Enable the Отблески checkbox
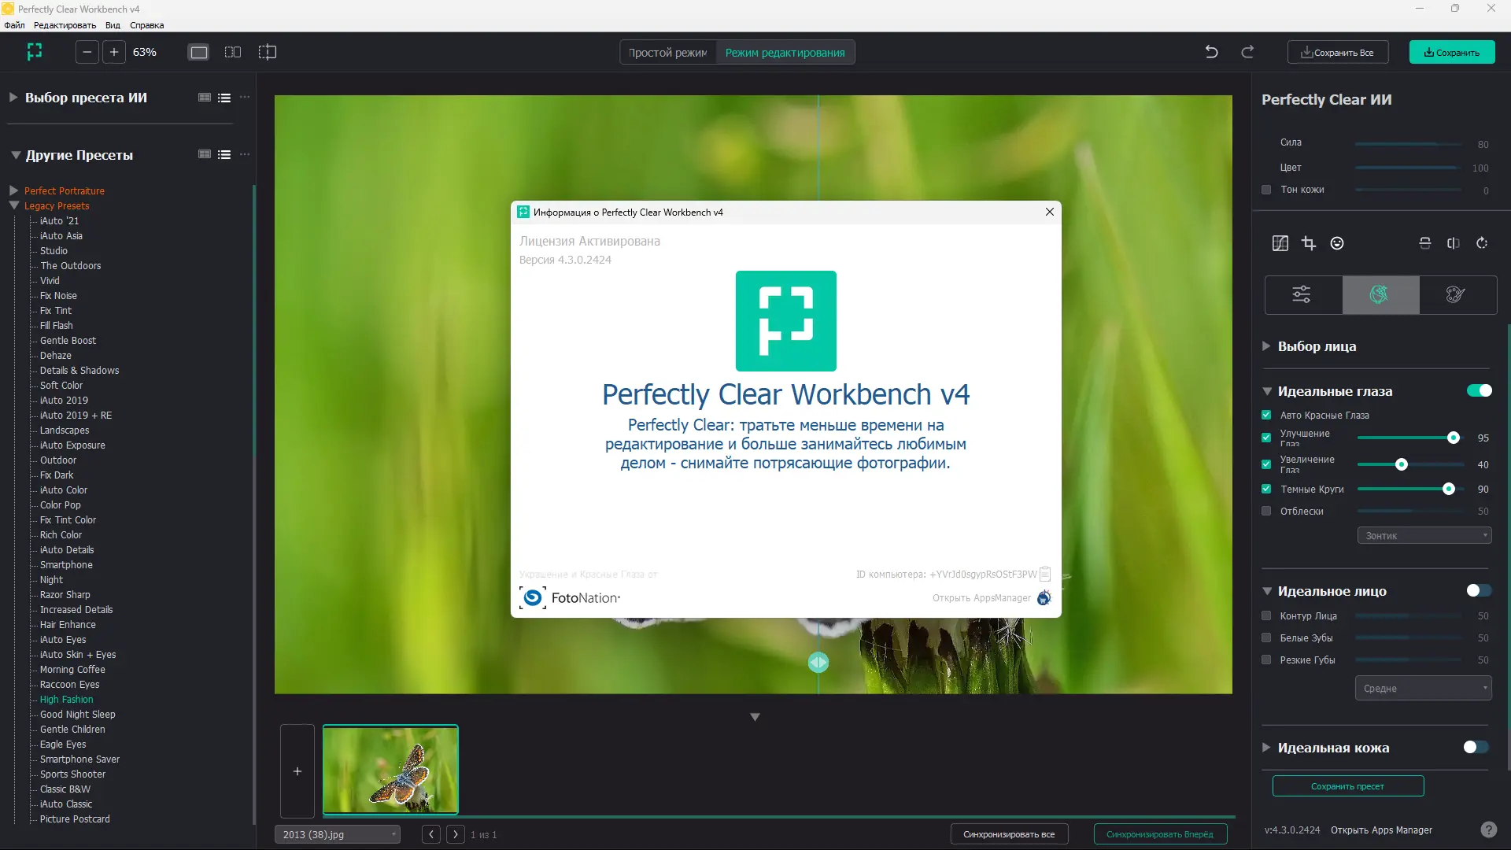 pyautogui.click(x=1266, y=512)
